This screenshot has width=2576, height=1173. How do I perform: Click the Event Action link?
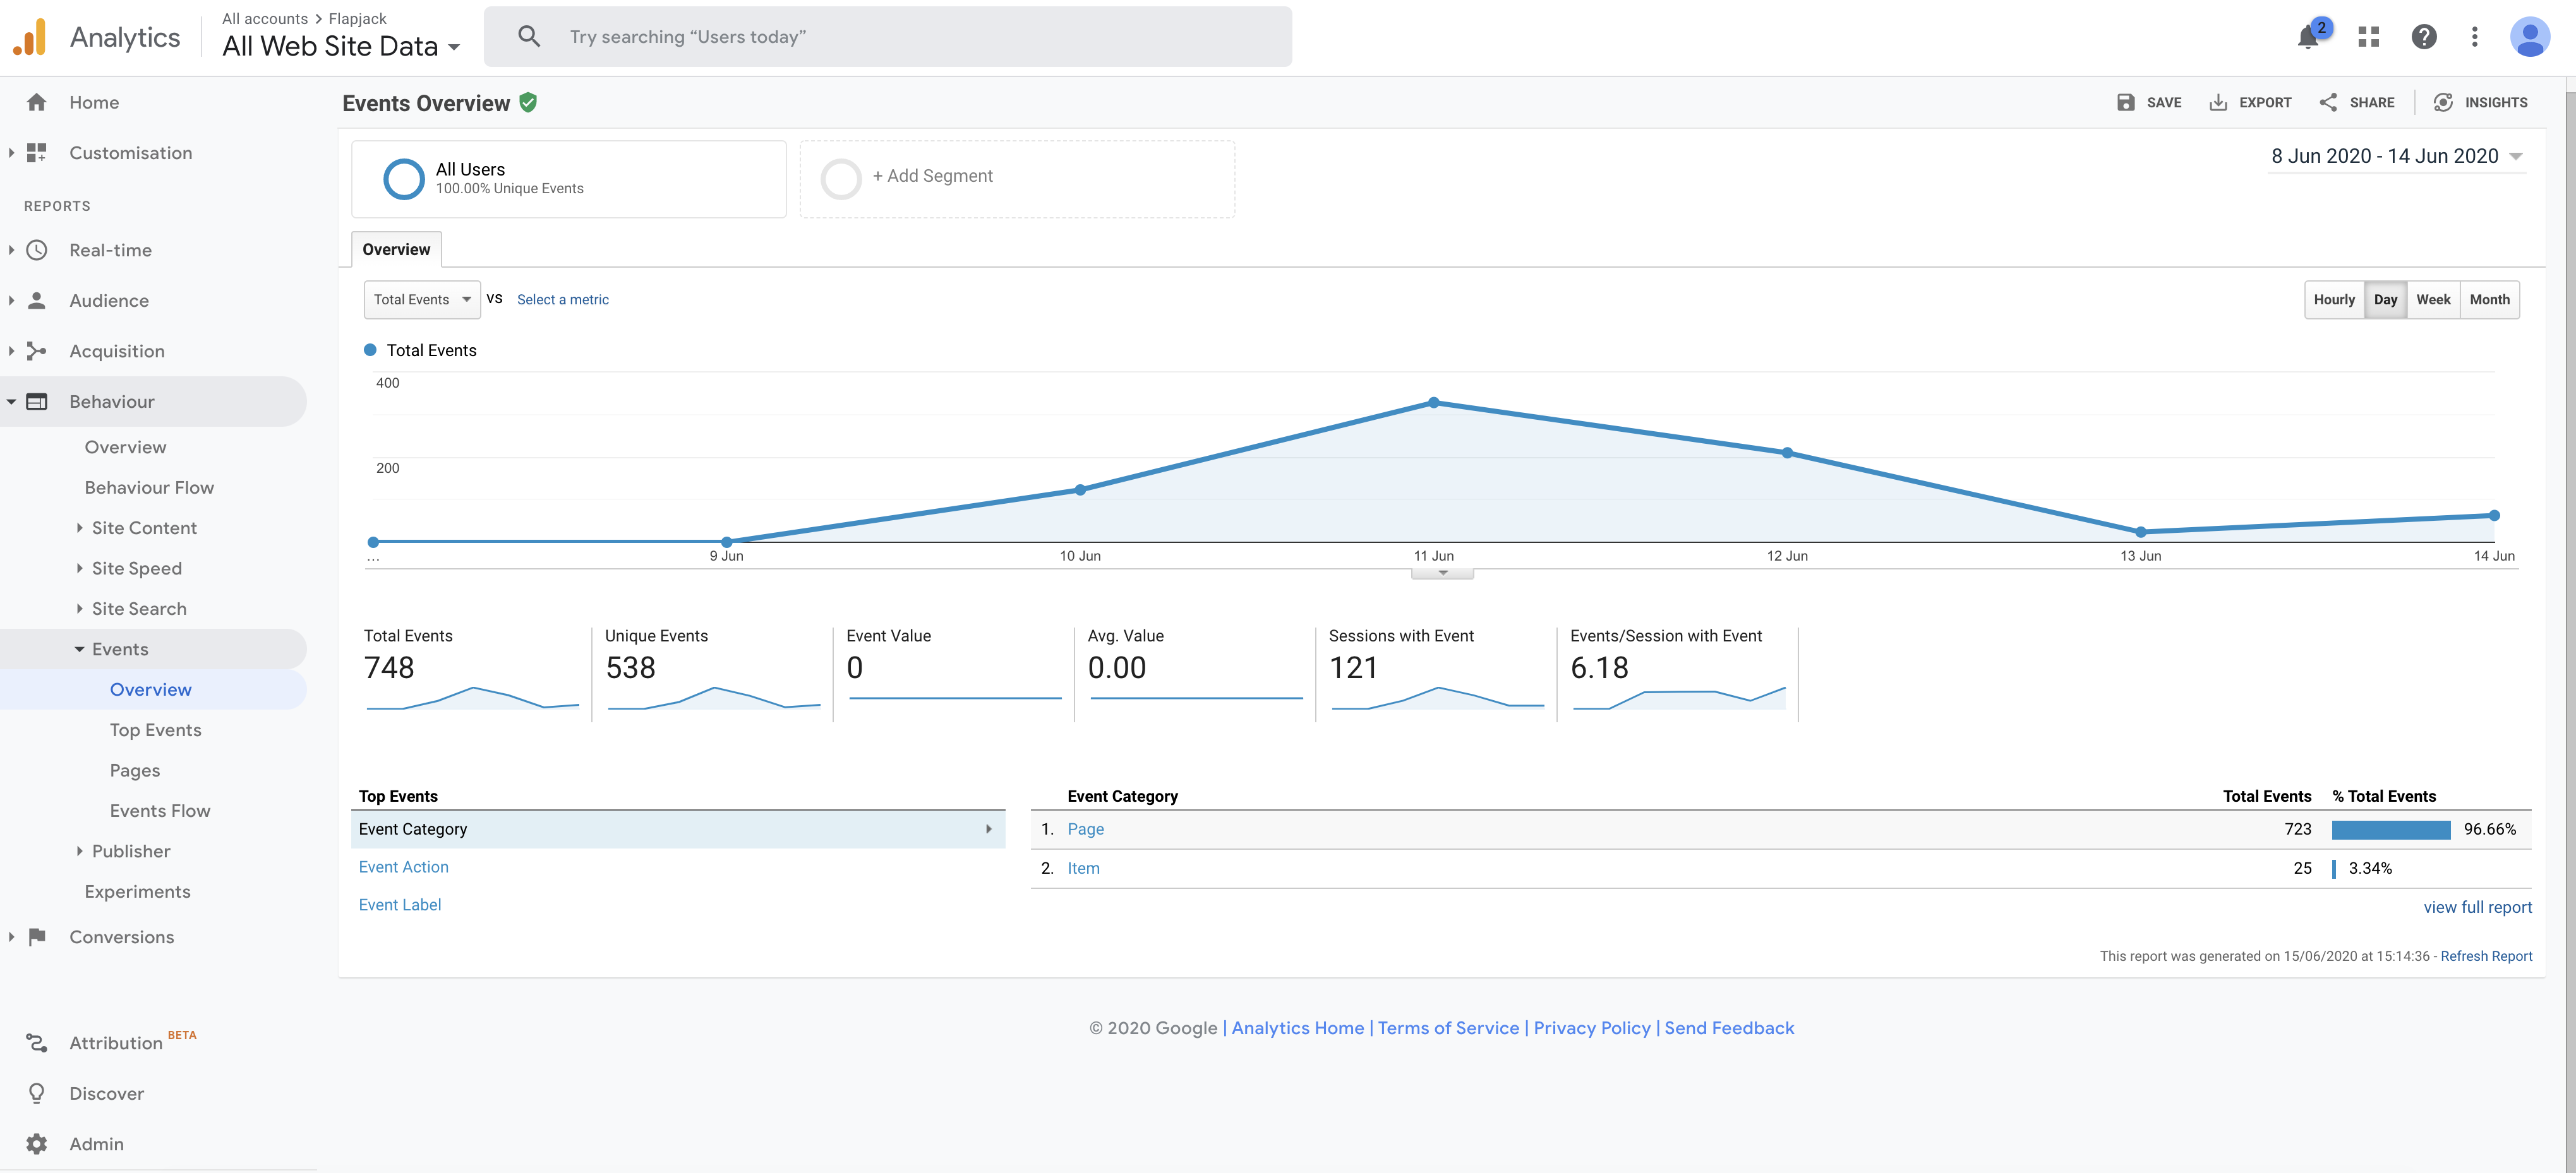403,867
